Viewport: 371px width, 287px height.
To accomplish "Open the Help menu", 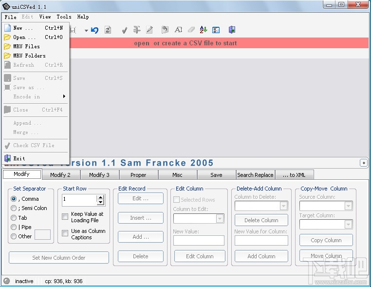I will click(83, 17).
